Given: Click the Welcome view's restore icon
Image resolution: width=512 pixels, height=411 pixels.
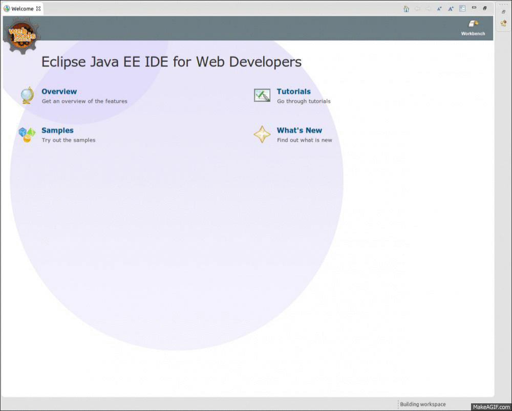Looking at the screenshot, I should tap(485, 8).
